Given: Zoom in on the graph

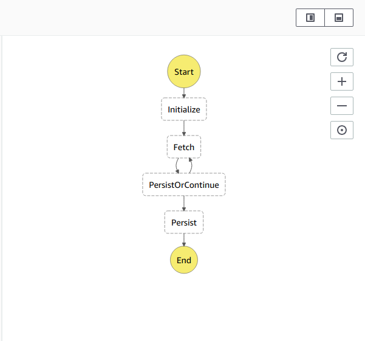Looking at the screenshot, I should point(342,81).
